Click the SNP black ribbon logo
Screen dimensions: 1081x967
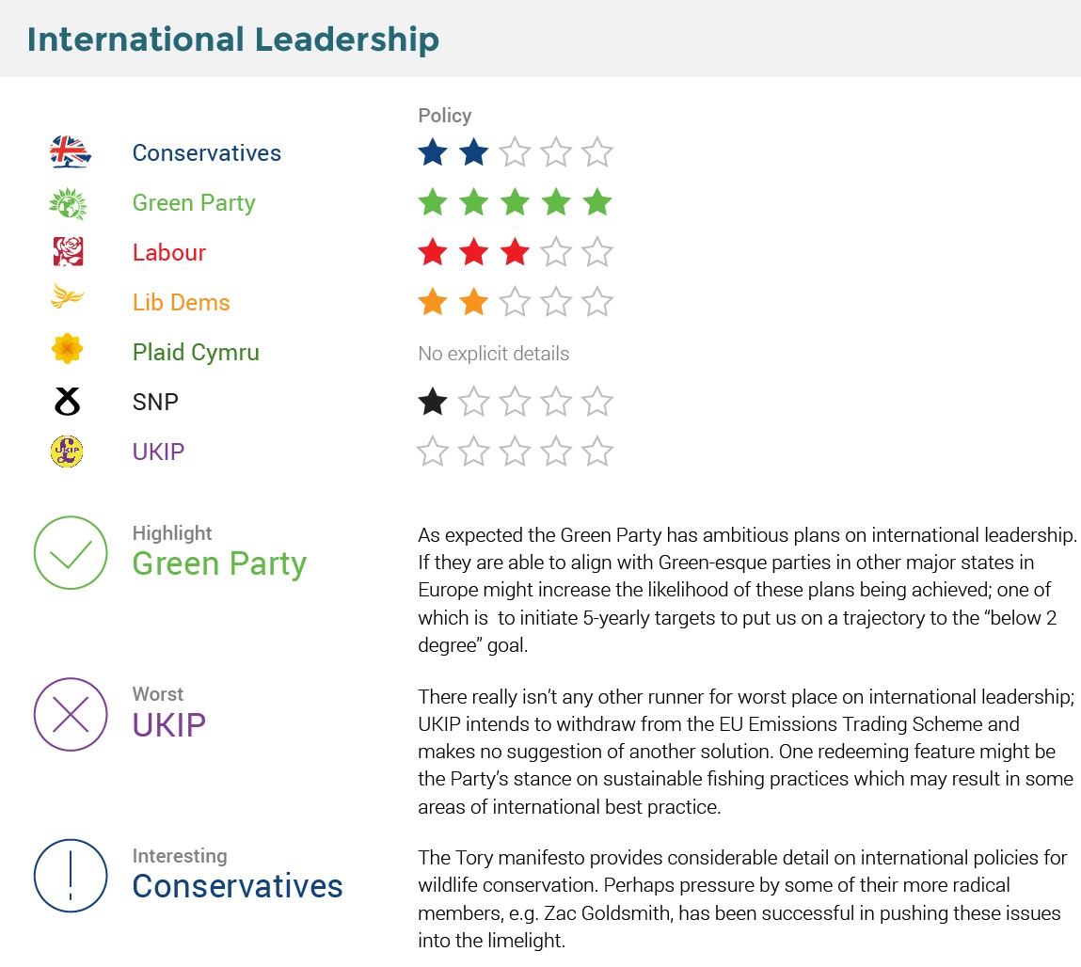[68, 403]
